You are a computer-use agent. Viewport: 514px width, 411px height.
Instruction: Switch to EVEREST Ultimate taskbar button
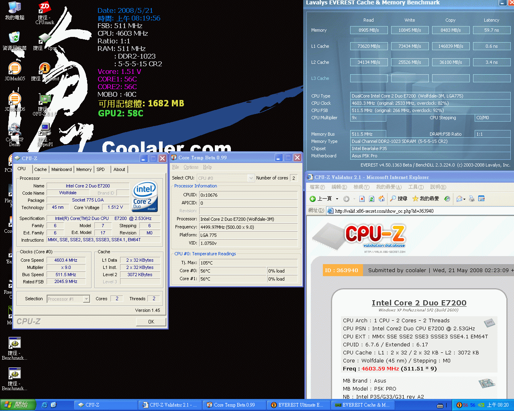pos(299,405)
